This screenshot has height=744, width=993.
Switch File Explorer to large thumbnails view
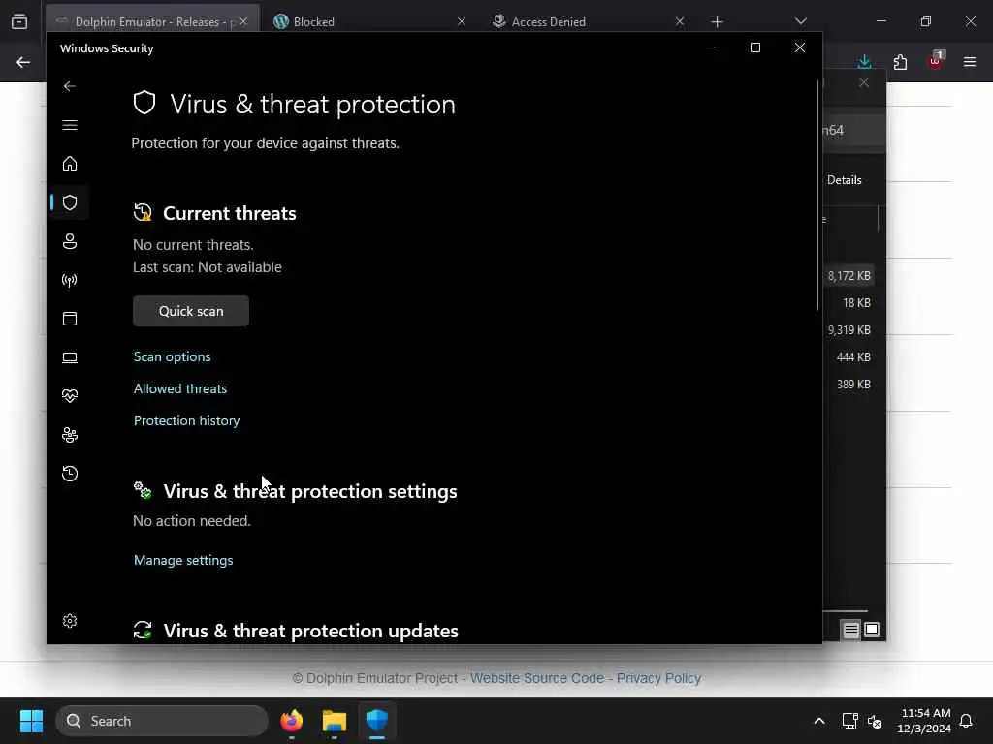click(x=872, y=630)
